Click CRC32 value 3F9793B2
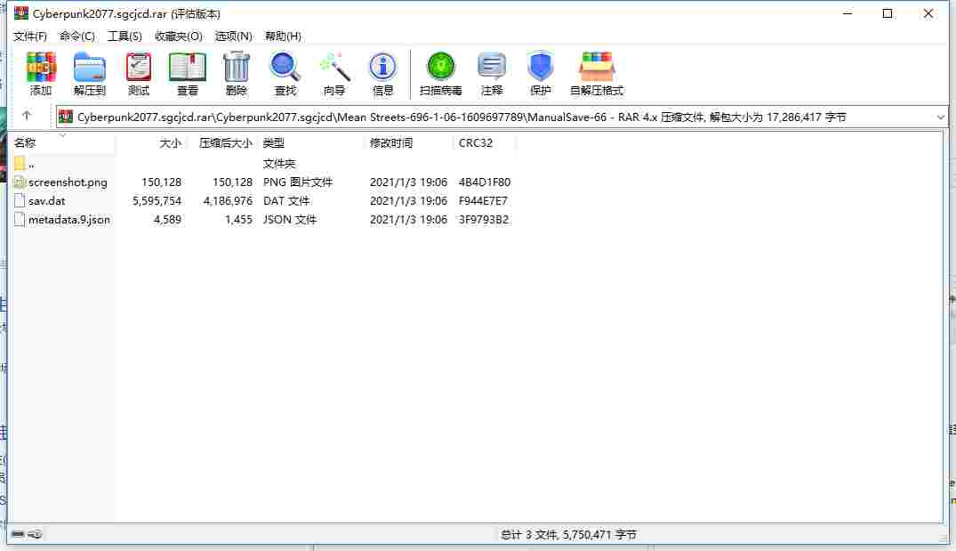Image resolution: width=956 pixels, height=551 pixels. pos(484,220)
